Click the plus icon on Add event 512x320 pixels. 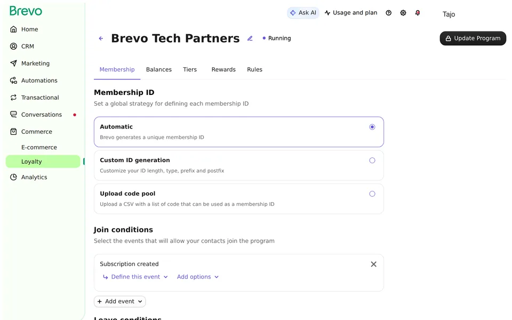click(100, 301)
